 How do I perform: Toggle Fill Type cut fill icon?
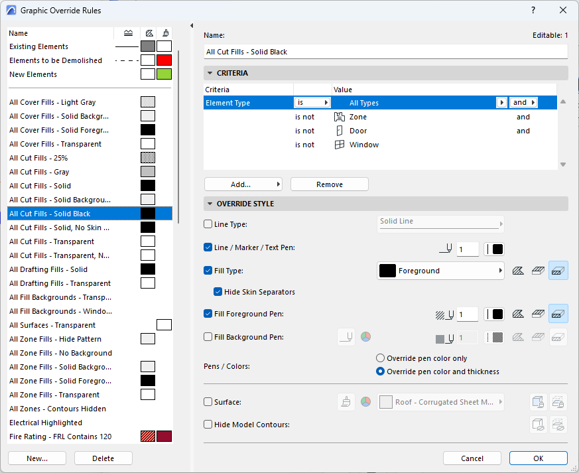tap(558, 271)
